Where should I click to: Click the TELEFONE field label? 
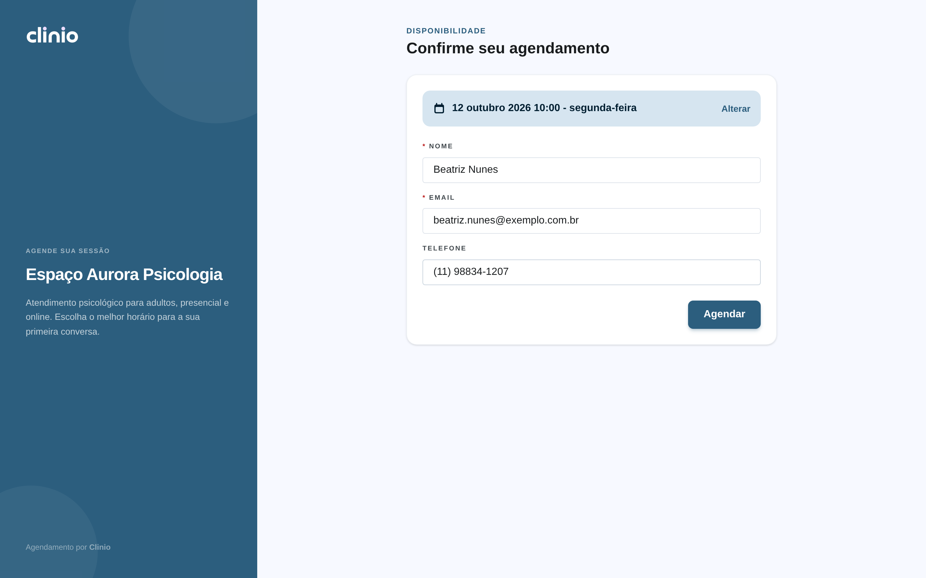(444, 249)
